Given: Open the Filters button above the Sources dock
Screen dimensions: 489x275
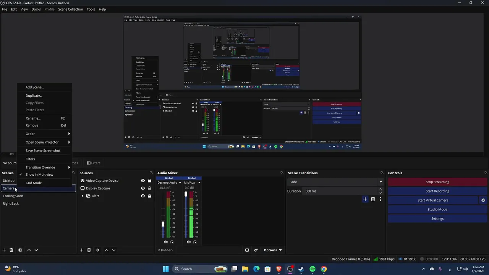Looking at the screenshot, I should click(94, 163).
